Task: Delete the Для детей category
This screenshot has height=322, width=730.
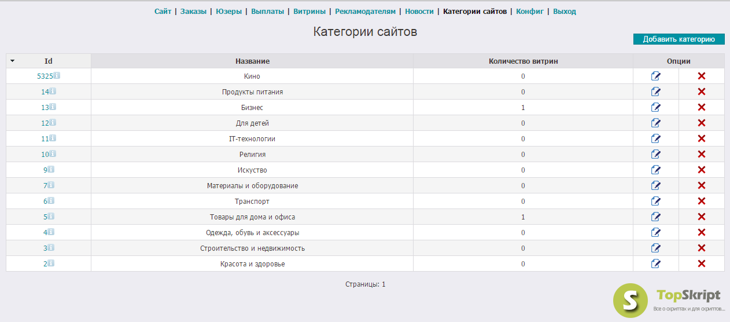Action: [702, 123]
